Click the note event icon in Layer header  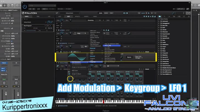pyautogui.click(x=106, y=30)
